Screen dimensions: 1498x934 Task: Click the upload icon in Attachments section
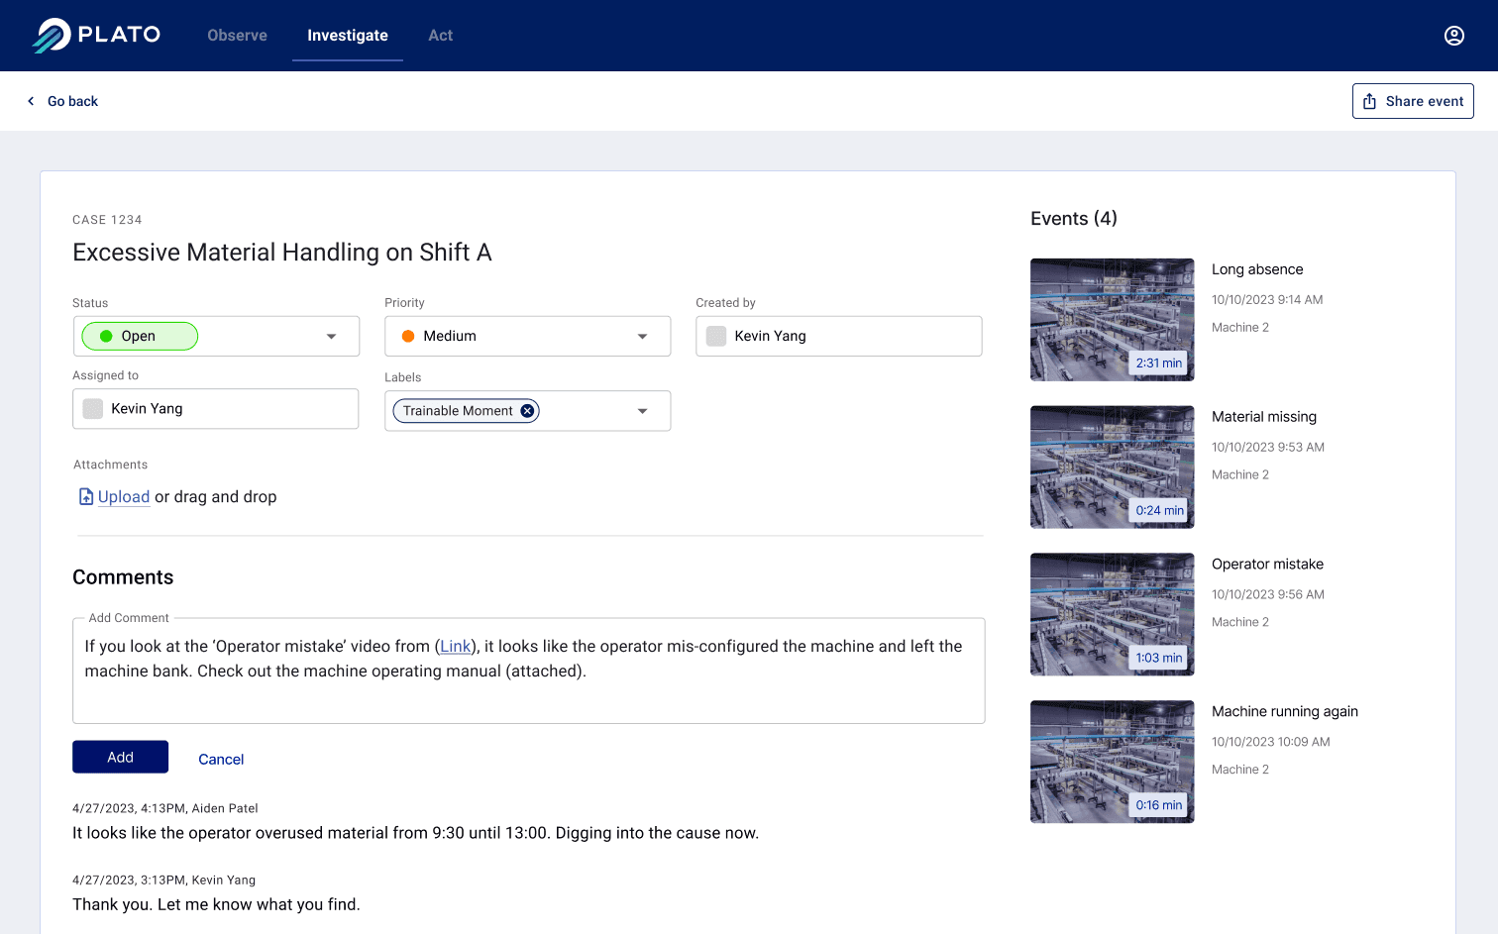tap(86, 496)
